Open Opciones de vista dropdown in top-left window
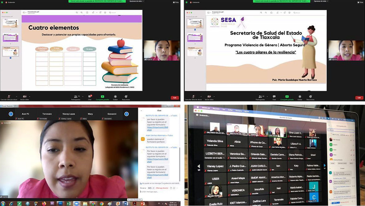Screen dimensions: 365x206 [136, 1]
